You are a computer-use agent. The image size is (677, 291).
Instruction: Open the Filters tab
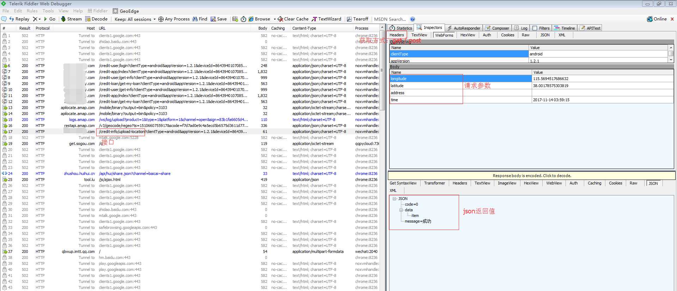(x=541, y=28)
